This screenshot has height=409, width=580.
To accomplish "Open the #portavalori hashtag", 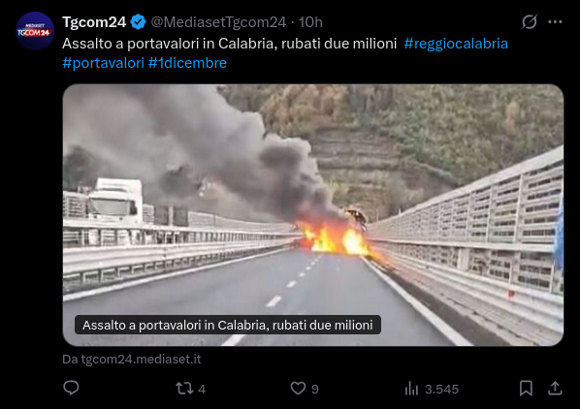I will point(103,63).
